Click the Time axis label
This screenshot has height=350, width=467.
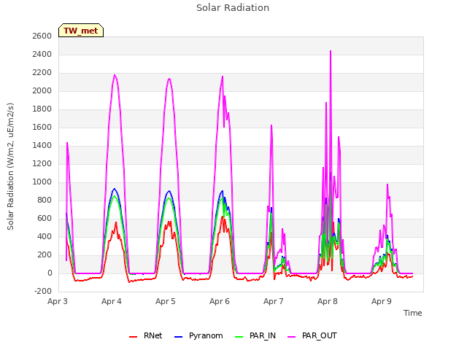(x=412, y=313)
